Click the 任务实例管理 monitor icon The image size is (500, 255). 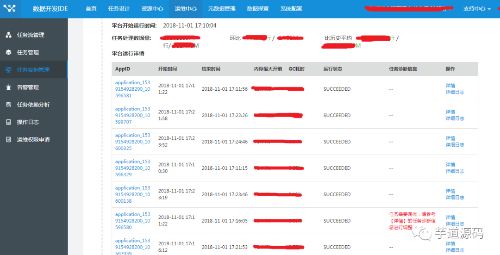coord(8,70)
